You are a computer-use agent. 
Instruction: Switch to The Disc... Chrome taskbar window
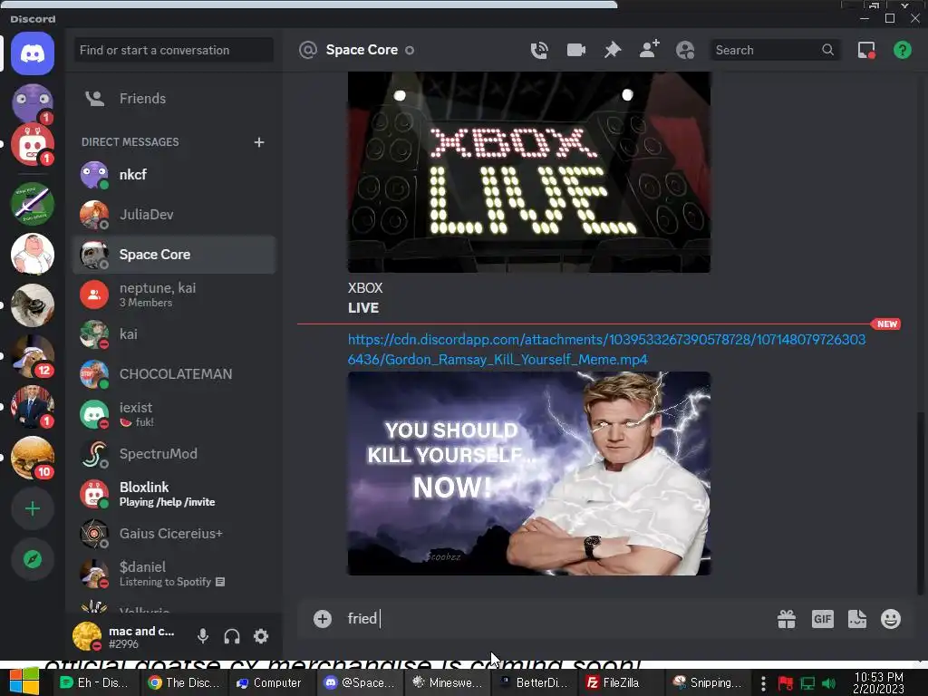(184, 683)
